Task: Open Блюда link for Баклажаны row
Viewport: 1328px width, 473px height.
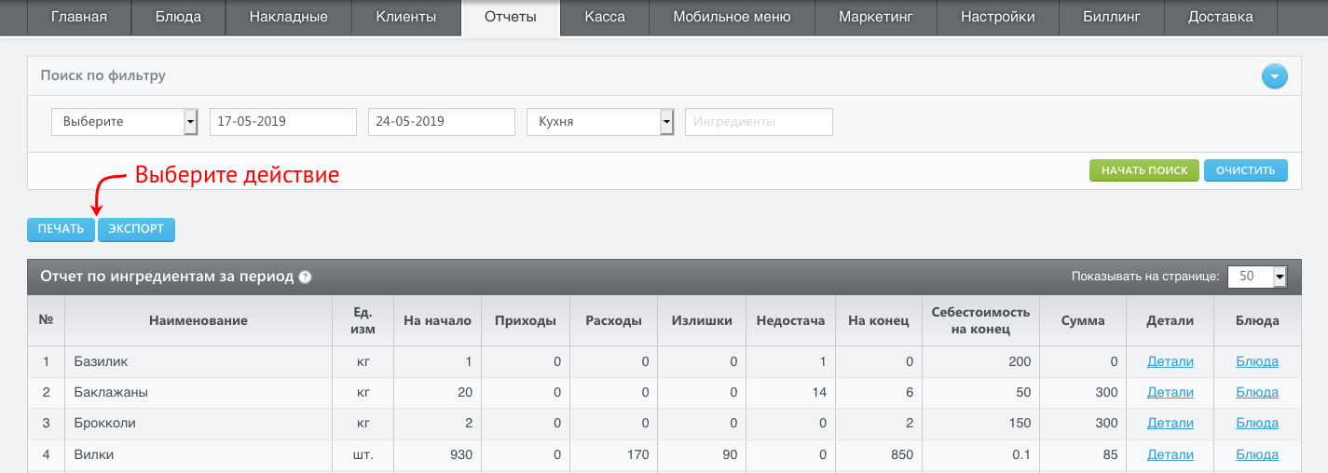Action: pos(1257,392)
